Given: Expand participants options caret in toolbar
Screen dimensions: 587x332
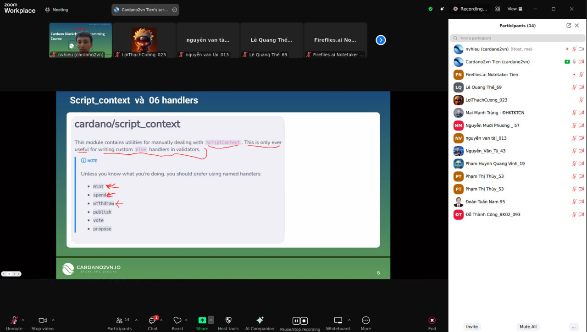Looking at the screenshot, I should click(136, 320).
